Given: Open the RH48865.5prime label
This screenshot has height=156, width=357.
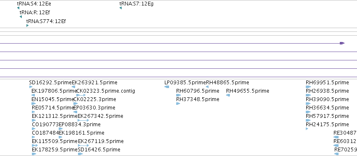Looking at the screenshot, I should 227,83.
